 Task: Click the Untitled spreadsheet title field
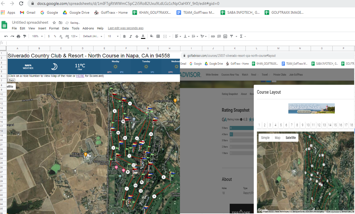(30, 23)
